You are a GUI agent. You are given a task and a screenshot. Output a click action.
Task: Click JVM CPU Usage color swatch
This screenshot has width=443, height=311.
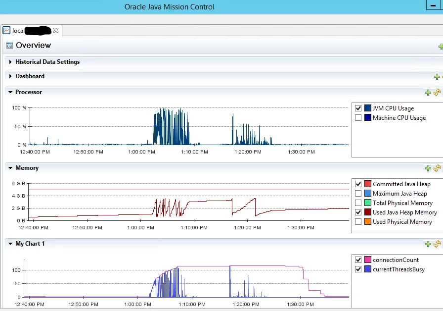coord(367,108)
